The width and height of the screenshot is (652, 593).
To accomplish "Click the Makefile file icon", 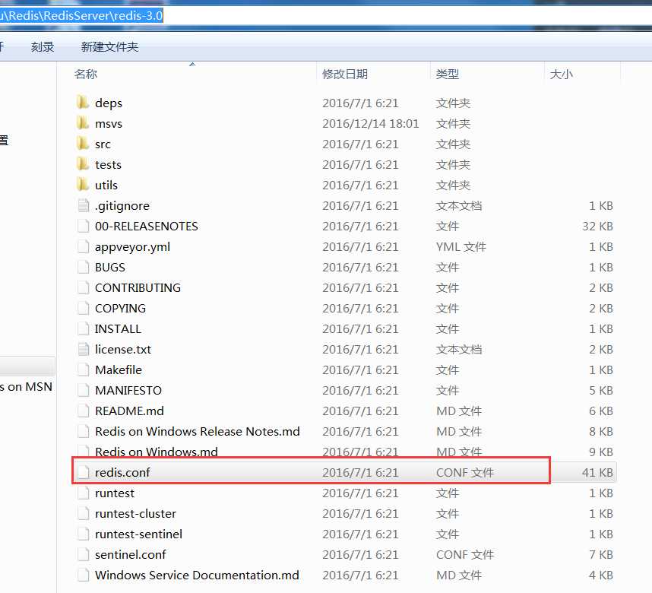I will [x=83, y=369].
